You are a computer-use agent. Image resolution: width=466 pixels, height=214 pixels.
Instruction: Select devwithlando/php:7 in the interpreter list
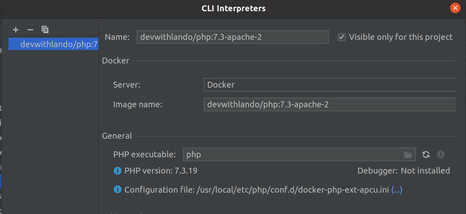53,44
